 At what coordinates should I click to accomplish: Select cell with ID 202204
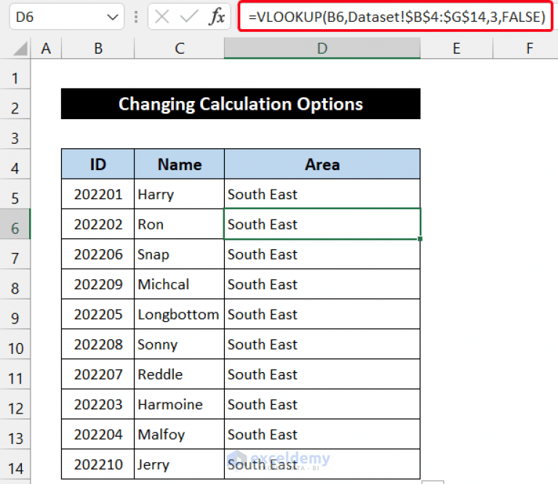tap(98, 435)
